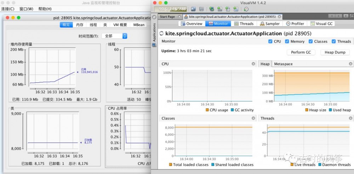
Task: Close the ActuatorApplication (pid 28905) tab
Action: (x=280, y=17)
